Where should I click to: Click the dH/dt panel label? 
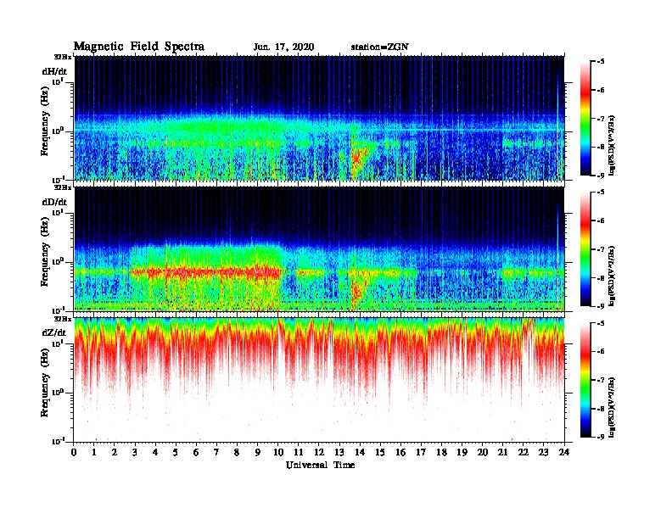coord(54,71)
